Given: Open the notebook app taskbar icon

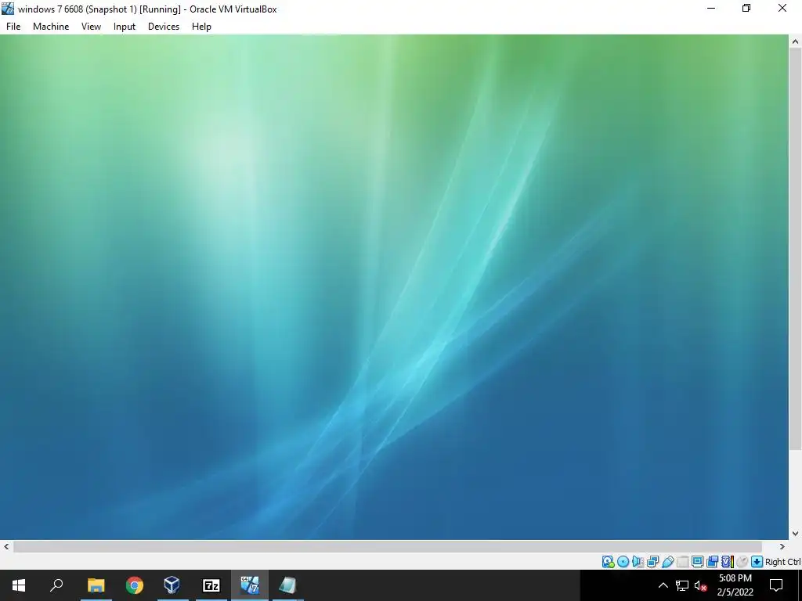Looking at the screenshot, I should (x=287, y=585).
